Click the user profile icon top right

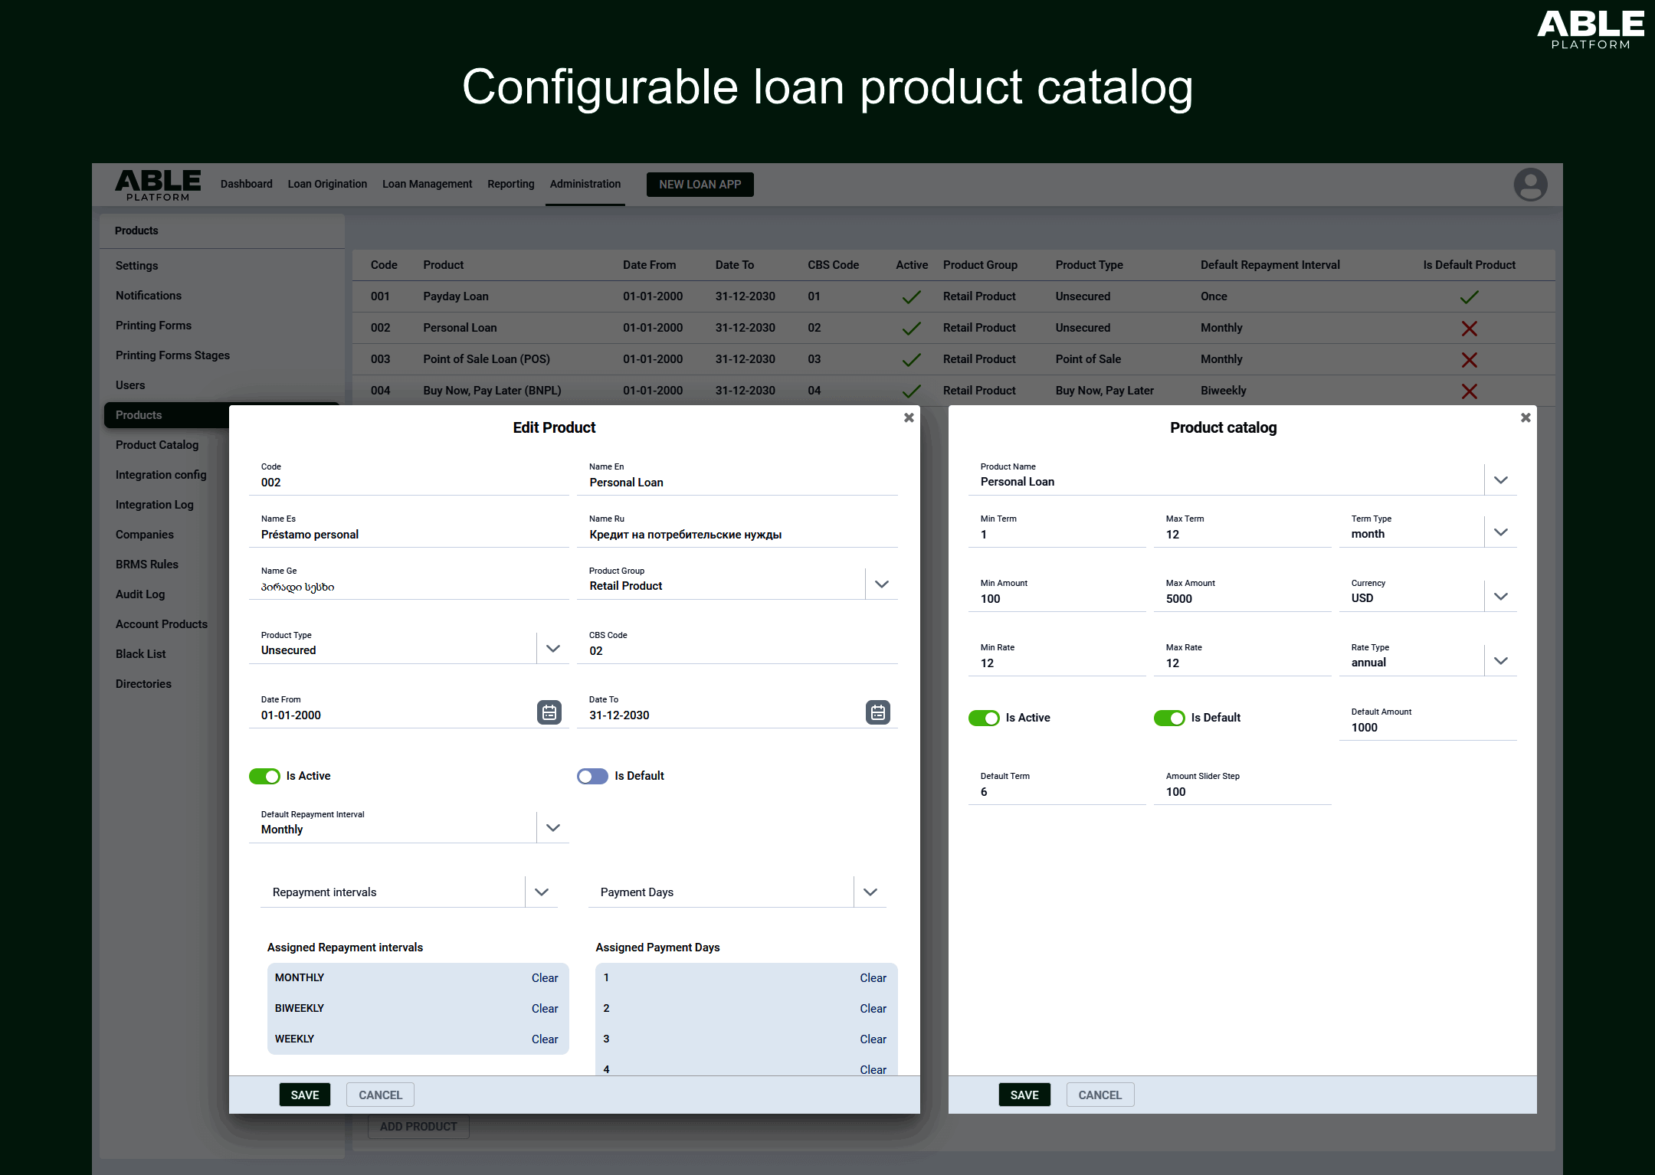coord(1530,184)
